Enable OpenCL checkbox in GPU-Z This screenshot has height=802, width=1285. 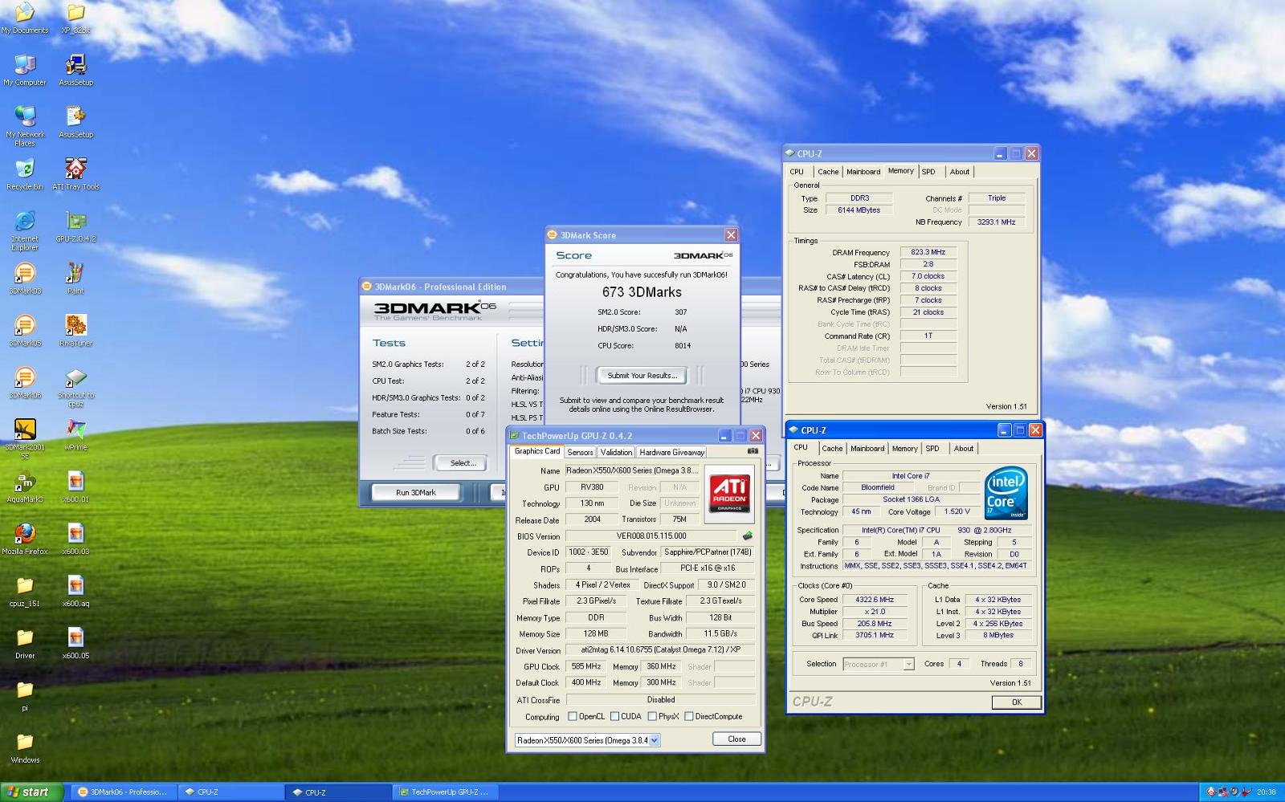click(573, 716)
